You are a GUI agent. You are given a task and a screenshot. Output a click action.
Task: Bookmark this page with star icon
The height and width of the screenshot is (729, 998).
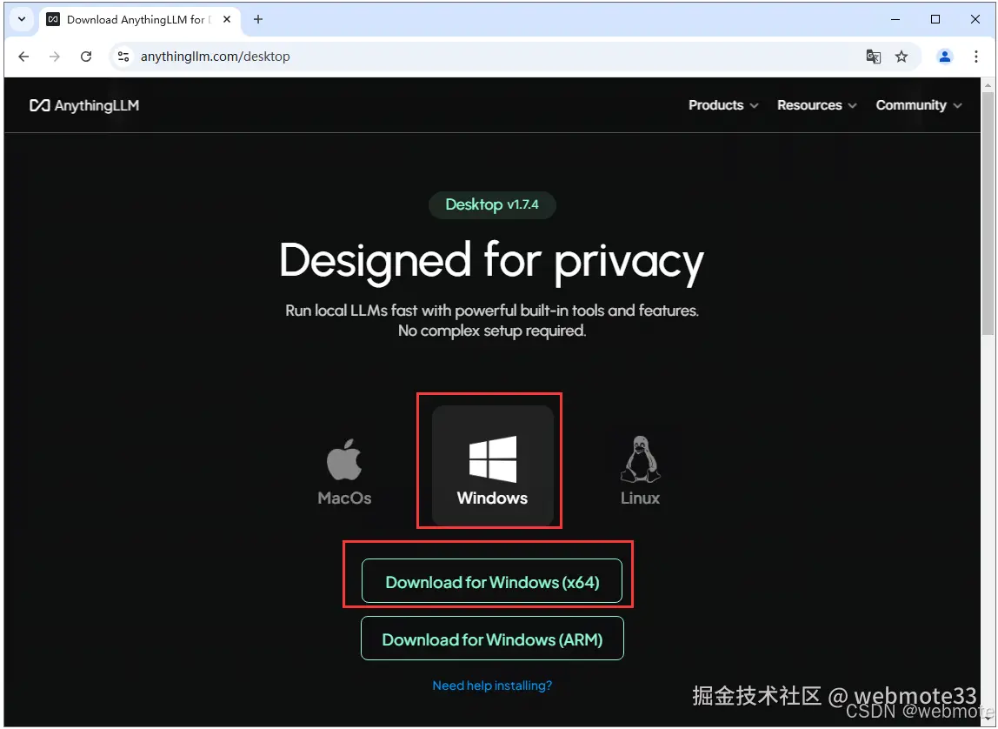(x=902, y=57)
